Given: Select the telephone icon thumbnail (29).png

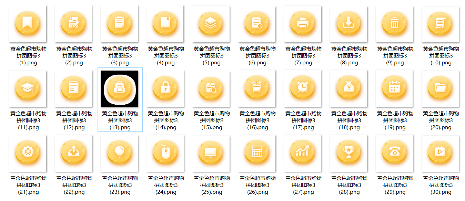Looking at the screenshot, I should [x=394, y=154].
